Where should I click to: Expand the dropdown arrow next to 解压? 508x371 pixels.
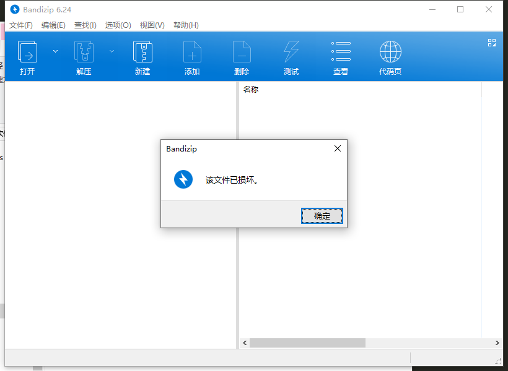(112, 51)
